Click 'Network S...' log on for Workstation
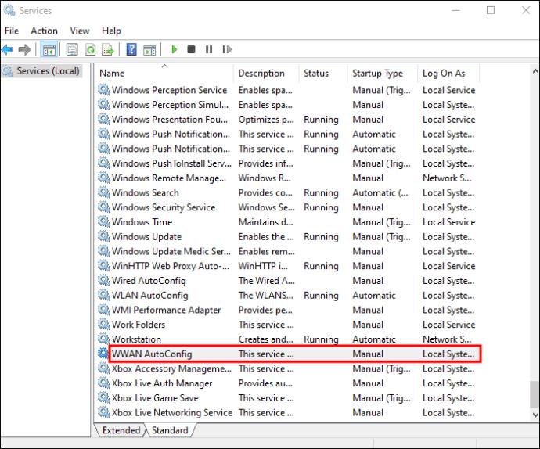 pos(447,339)
